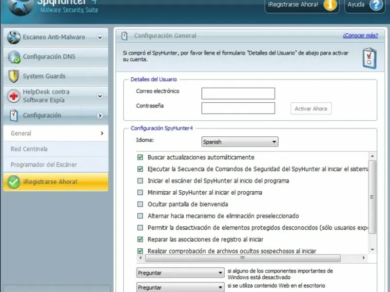This screenshot has width=390, height=292.
Task: Click the large checklist clipboard icon at right
Action: (370, 58)
